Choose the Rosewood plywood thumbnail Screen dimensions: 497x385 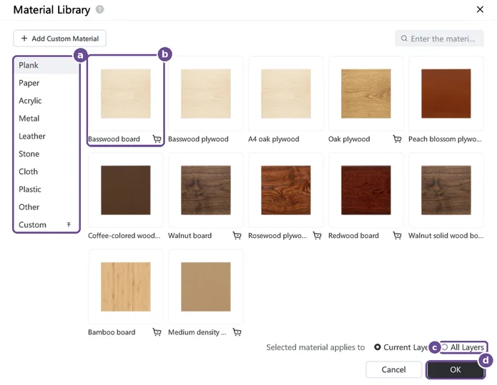pyautogui.click(x=286, y=190)
